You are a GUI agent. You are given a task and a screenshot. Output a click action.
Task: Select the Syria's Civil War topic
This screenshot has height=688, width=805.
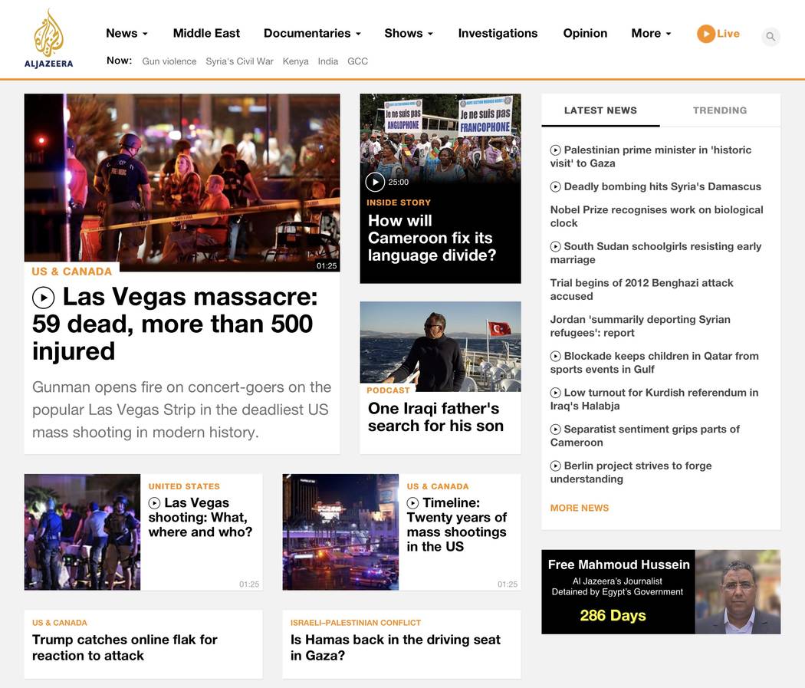239,61
